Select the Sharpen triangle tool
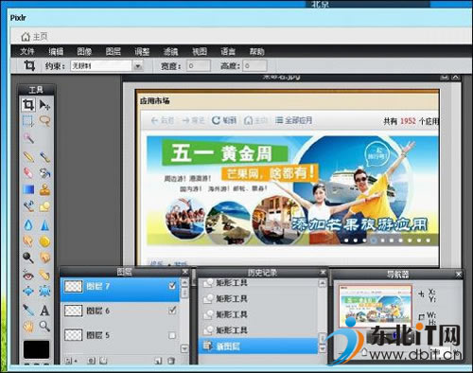Image resolution: width=473 pixels, height=373 pixels. coord(44,225)
